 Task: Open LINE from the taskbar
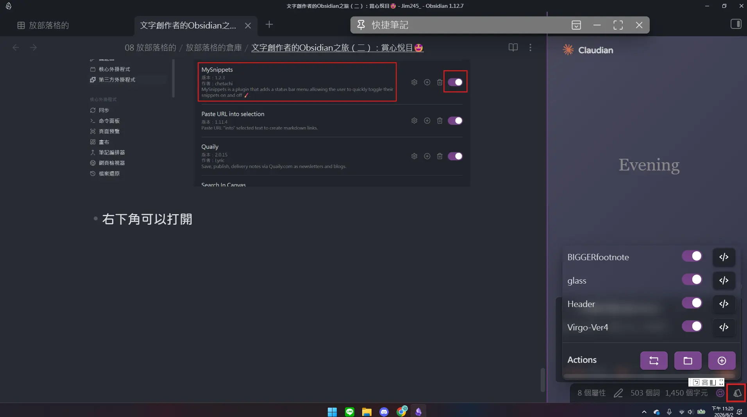[350, 412]
